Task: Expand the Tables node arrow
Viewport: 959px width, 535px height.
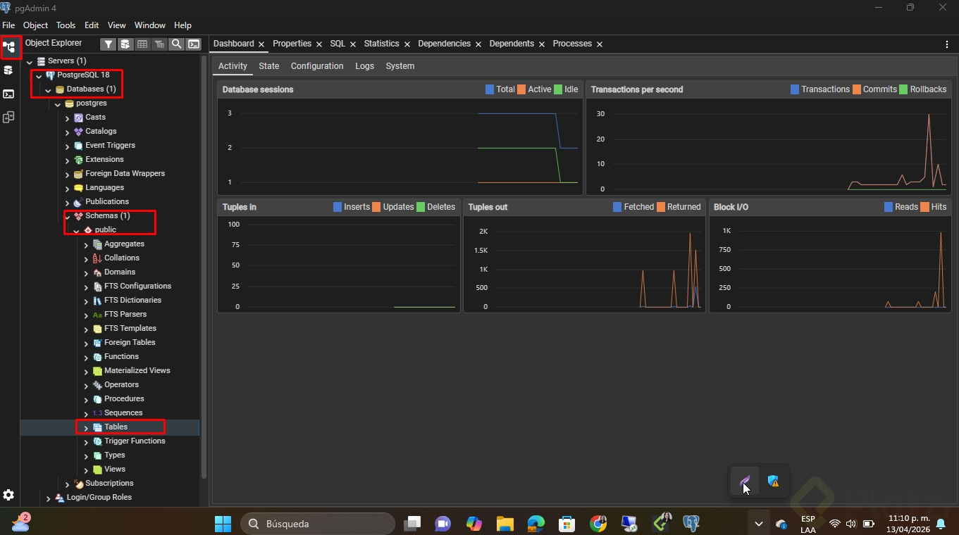Action: pos(86,427)
